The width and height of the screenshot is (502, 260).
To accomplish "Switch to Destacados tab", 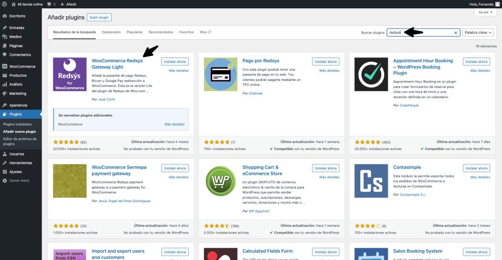I will (x=111, y=32).
